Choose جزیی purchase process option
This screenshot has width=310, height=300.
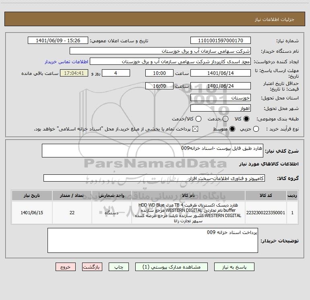click(256, 129)
